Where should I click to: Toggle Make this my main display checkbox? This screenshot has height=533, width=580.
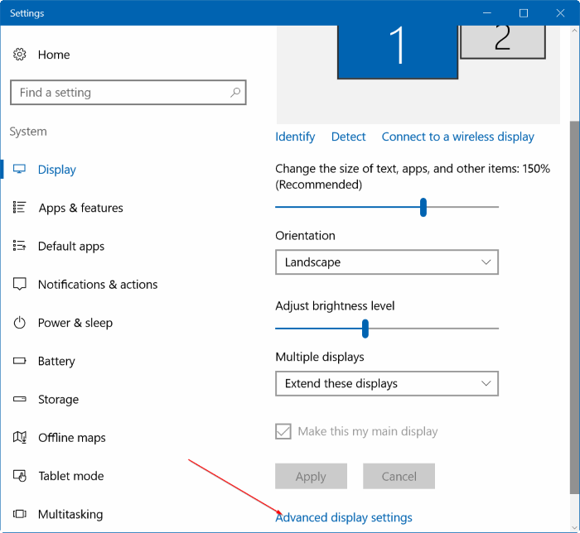[x=283, y=431]
